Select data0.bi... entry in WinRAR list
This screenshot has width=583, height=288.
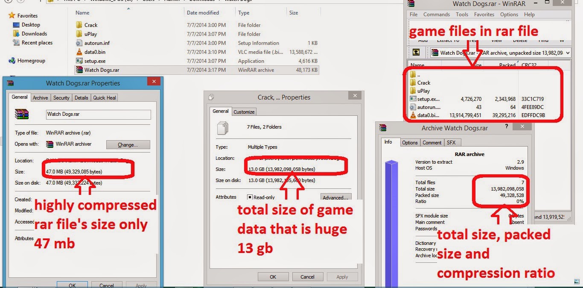pos(429,115)
